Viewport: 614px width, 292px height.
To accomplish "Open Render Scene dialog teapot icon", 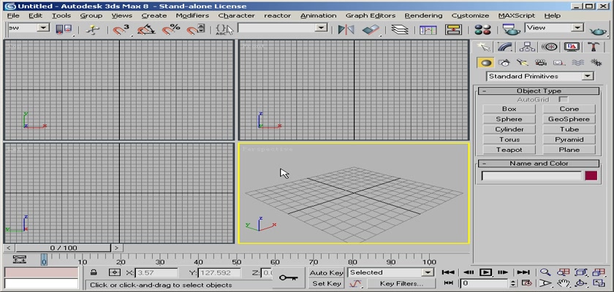I will pos(511,29).
